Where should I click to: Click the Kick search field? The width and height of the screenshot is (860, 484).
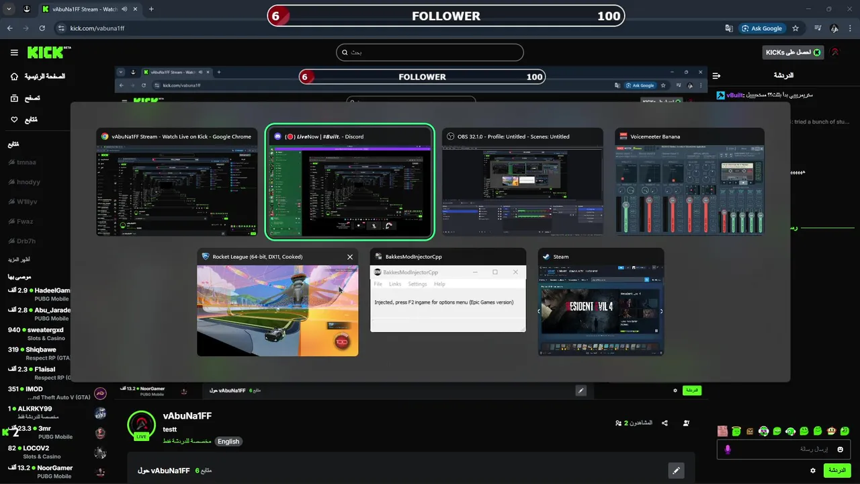click(430, 52)
